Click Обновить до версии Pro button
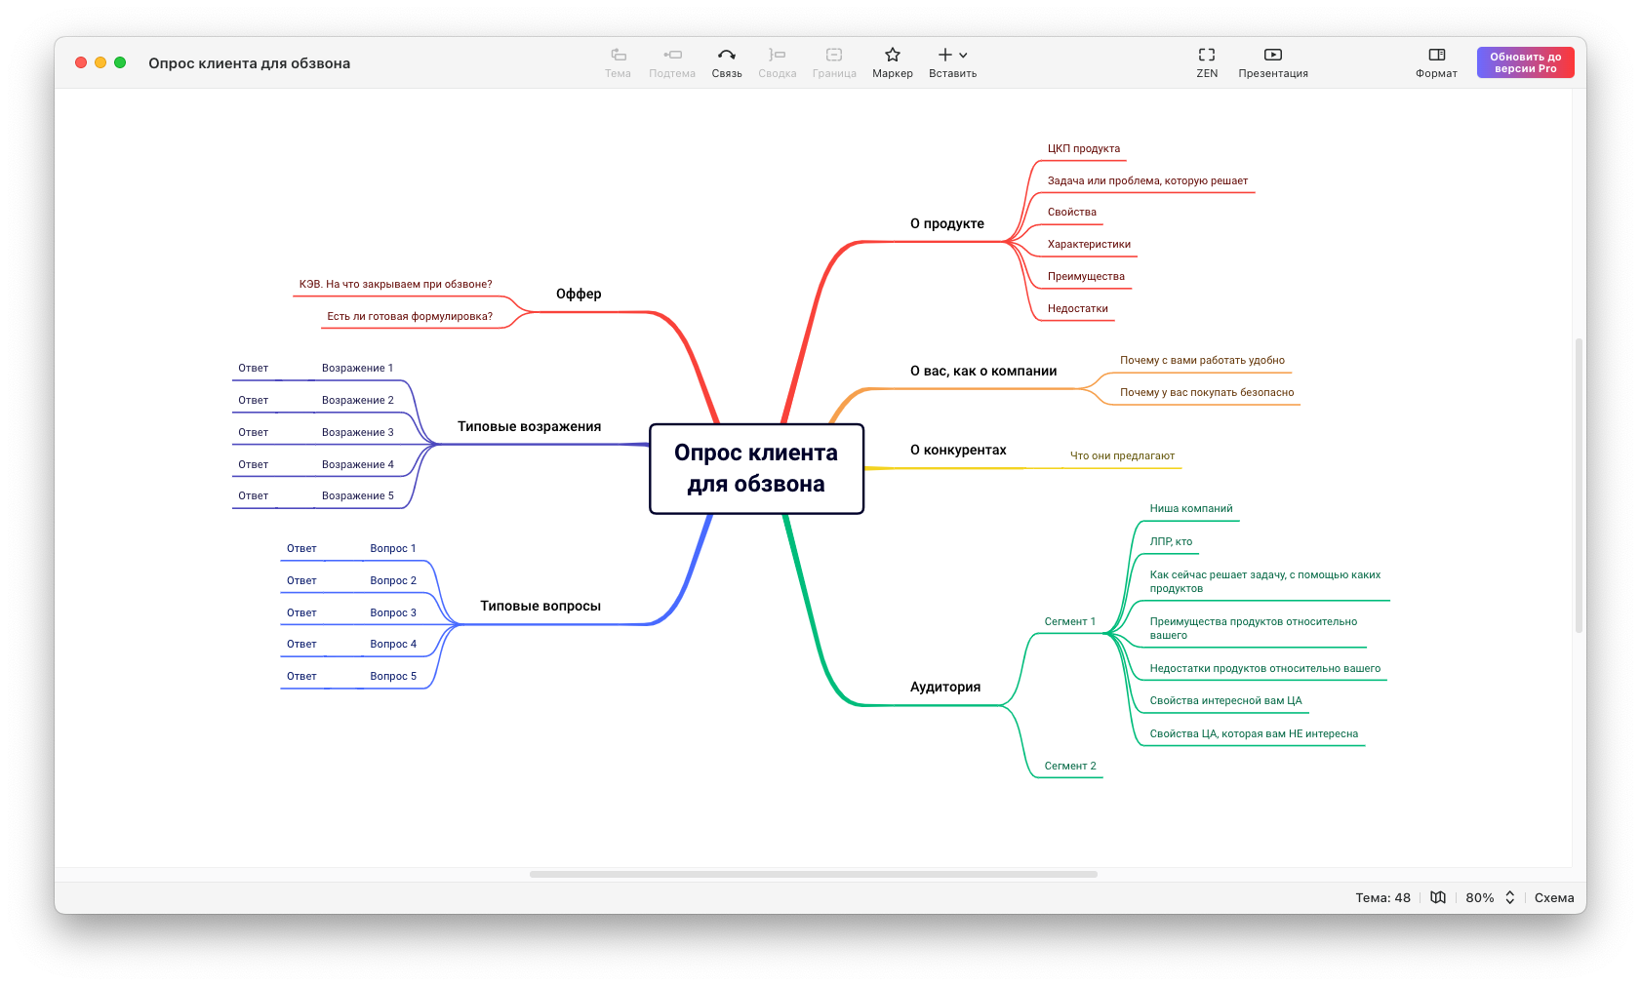Viewport: 1641px width, 986px height. click(x=1525, y=62)
